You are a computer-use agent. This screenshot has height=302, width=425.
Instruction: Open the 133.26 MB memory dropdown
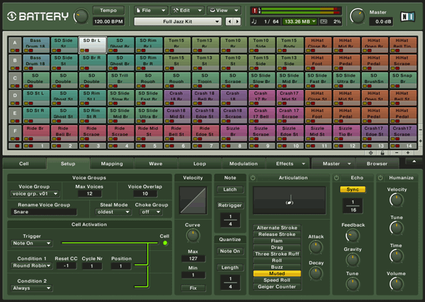click(300, 21)
